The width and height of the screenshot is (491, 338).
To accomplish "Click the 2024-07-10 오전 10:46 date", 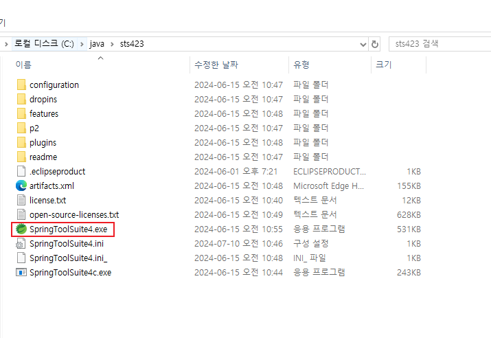I will pyautogui.click(x=238, y=244).
